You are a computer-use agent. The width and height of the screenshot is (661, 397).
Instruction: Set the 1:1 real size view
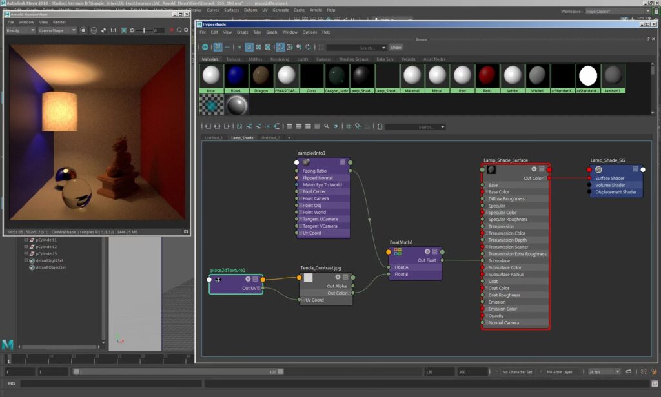coord(114,30)
